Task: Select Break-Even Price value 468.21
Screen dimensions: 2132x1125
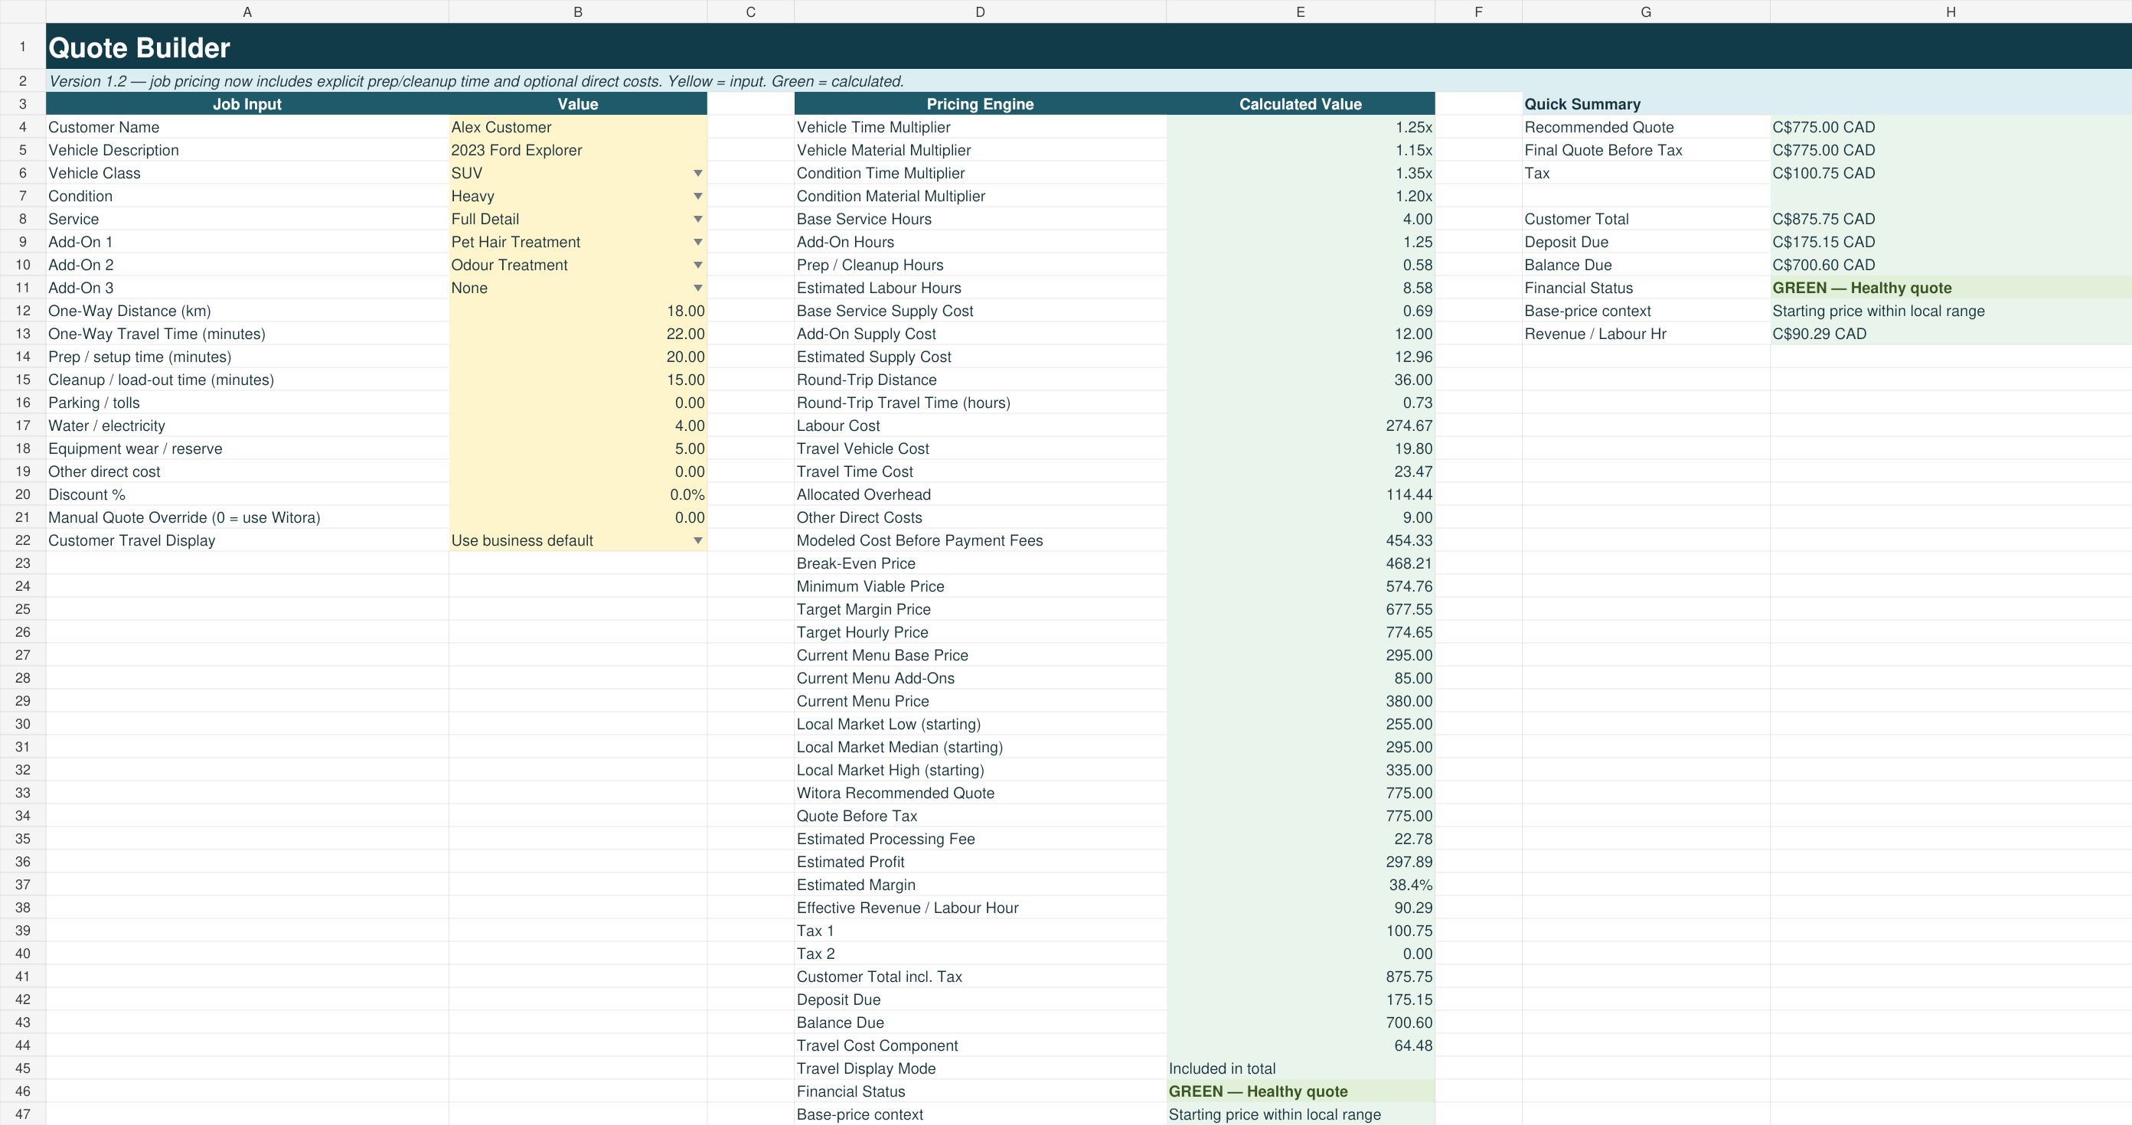Action: coord(1300,563)
